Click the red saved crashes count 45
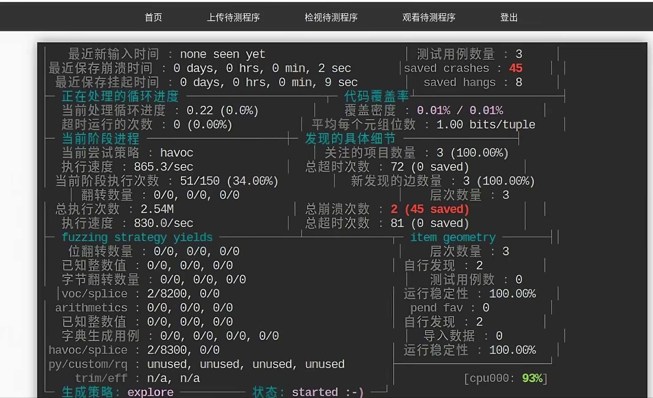The width and height of the screenshot is (653, 398). (516, 68)
